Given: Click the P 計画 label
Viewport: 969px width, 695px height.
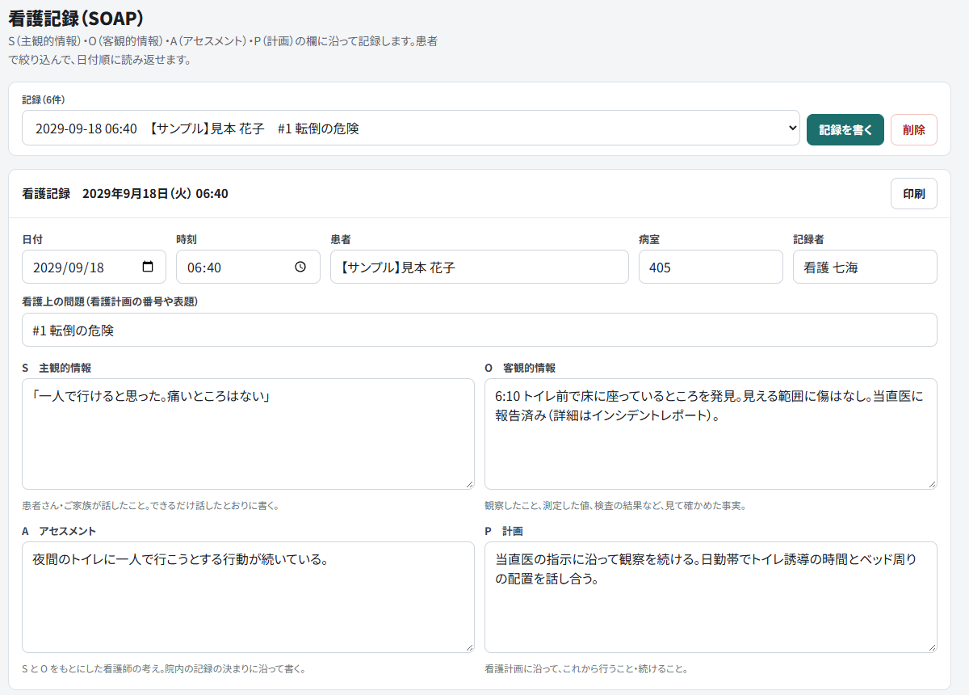Looking at the screenshot, I should [x=504, y=531].
